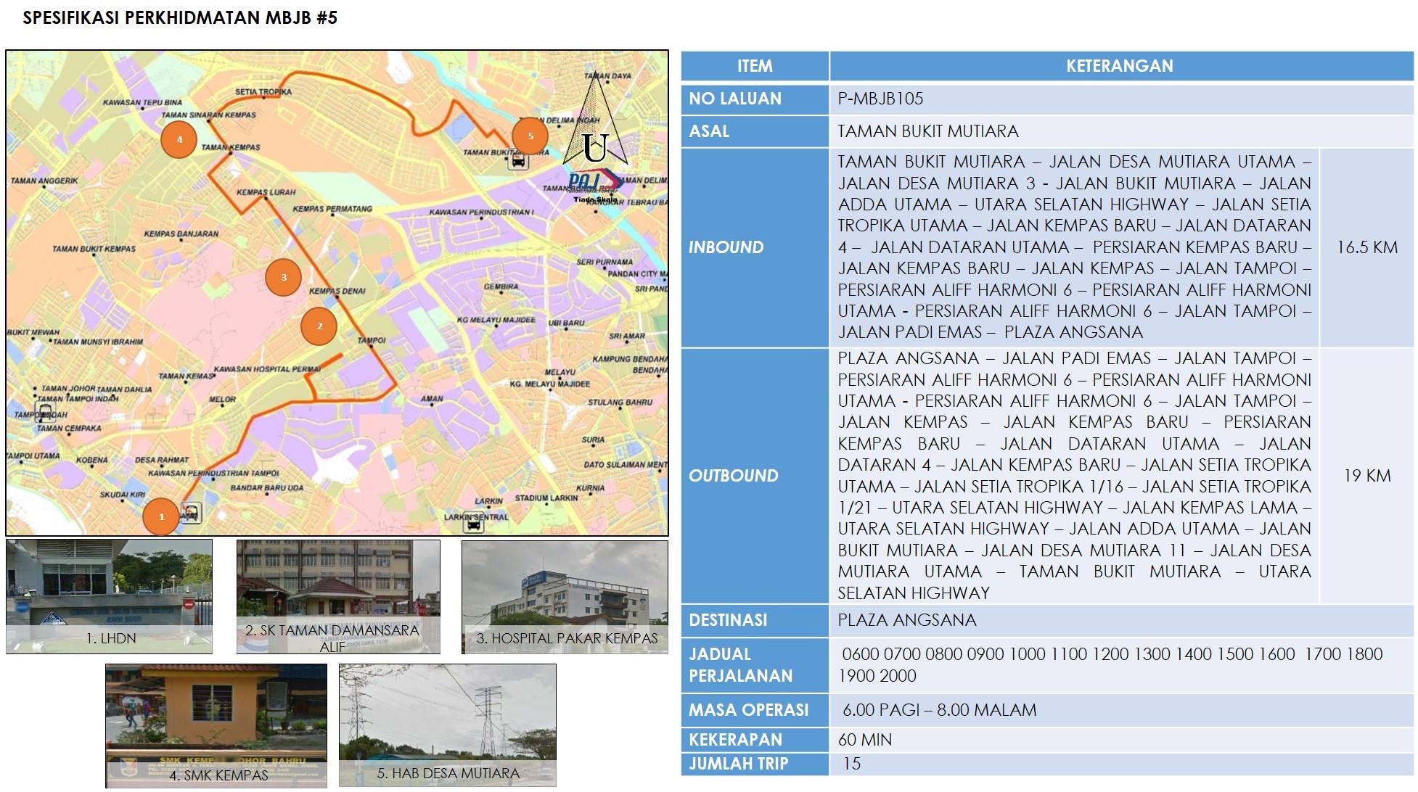This screenshot has width=1418, height=792.
Task: Select orange stop marker number 3
Action: (x=283, y=277)
